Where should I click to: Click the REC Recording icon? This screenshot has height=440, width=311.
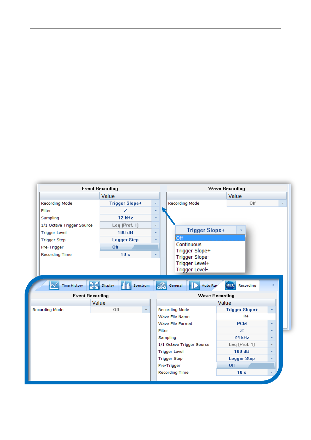click(230, 285)
